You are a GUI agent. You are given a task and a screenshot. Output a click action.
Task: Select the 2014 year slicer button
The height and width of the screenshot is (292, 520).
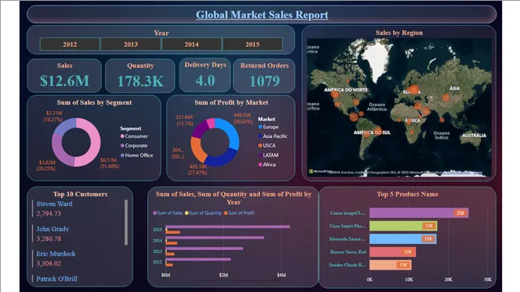[x=192, y=45]
